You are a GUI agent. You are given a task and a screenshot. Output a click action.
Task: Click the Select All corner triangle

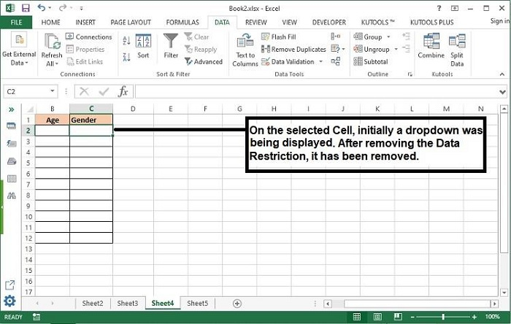click(30, 109)
